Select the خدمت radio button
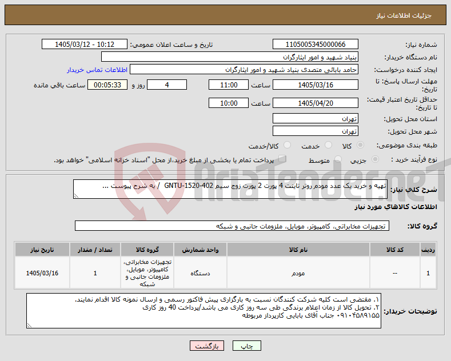Screen dimensions: 451x361 click(x=328, y=145)
